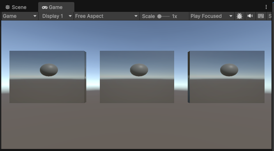Click the Game tab gamepad icon

click(x=45, y=7)
